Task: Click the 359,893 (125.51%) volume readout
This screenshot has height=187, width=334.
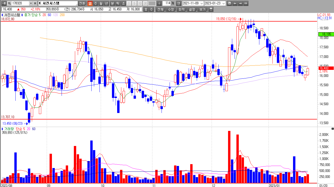Action: pyautogui.click(x=14, y=132)
